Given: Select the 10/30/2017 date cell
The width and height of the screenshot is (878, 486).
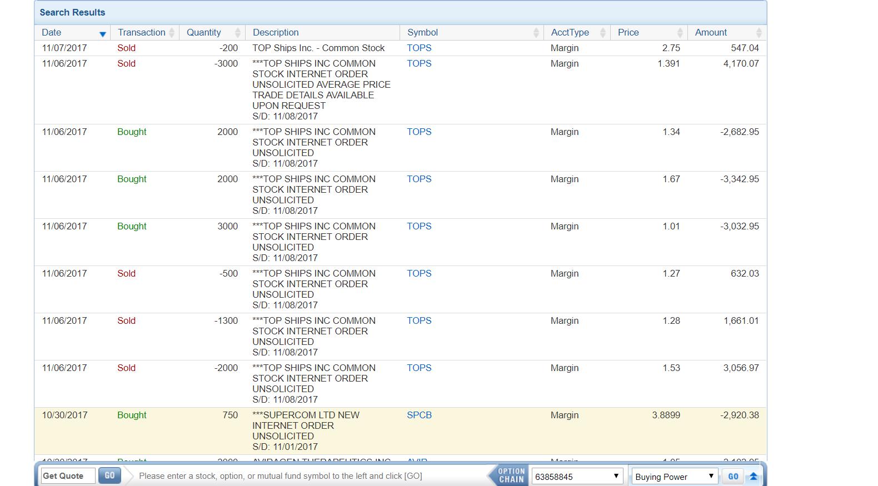Looking at the screenshot, I should point(64,415).
